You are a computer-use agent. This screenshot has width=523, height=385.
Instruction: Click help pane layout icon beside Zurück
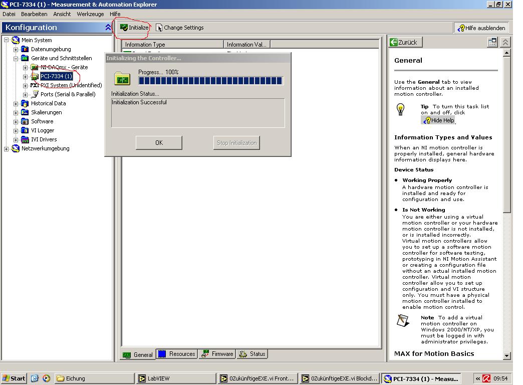[x=492, y=42]
